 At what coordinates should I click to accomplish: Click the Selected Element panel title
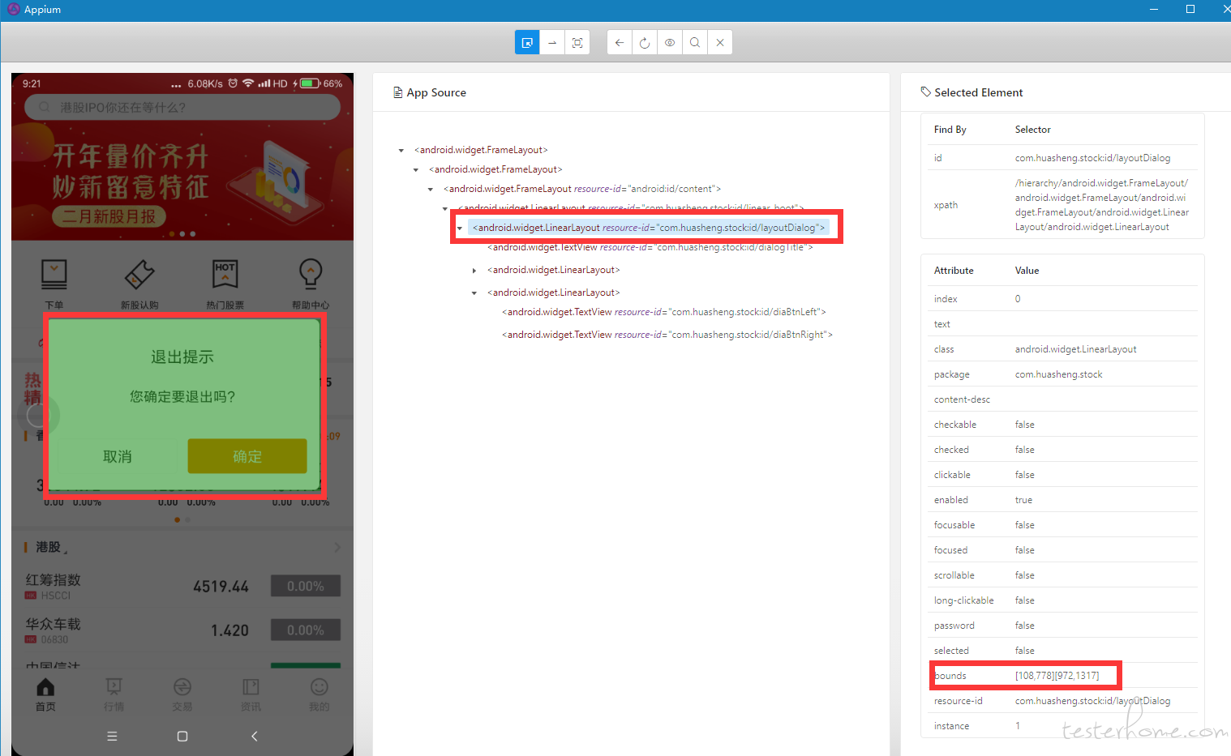pos(978,92)
